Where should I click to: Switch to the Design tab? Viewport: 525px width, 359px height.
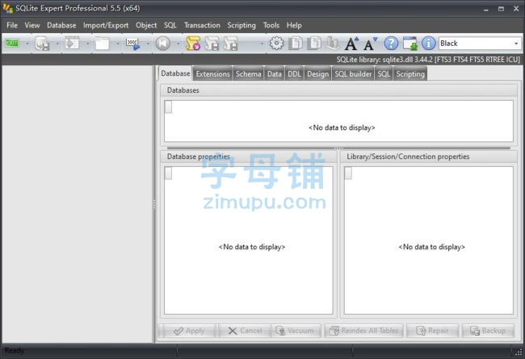point(317,74)
